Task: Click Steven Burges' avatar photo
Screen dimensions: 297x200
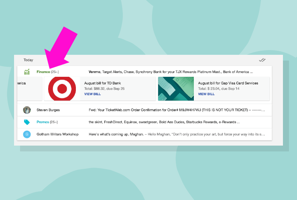Action: click(x=27, y=110)
